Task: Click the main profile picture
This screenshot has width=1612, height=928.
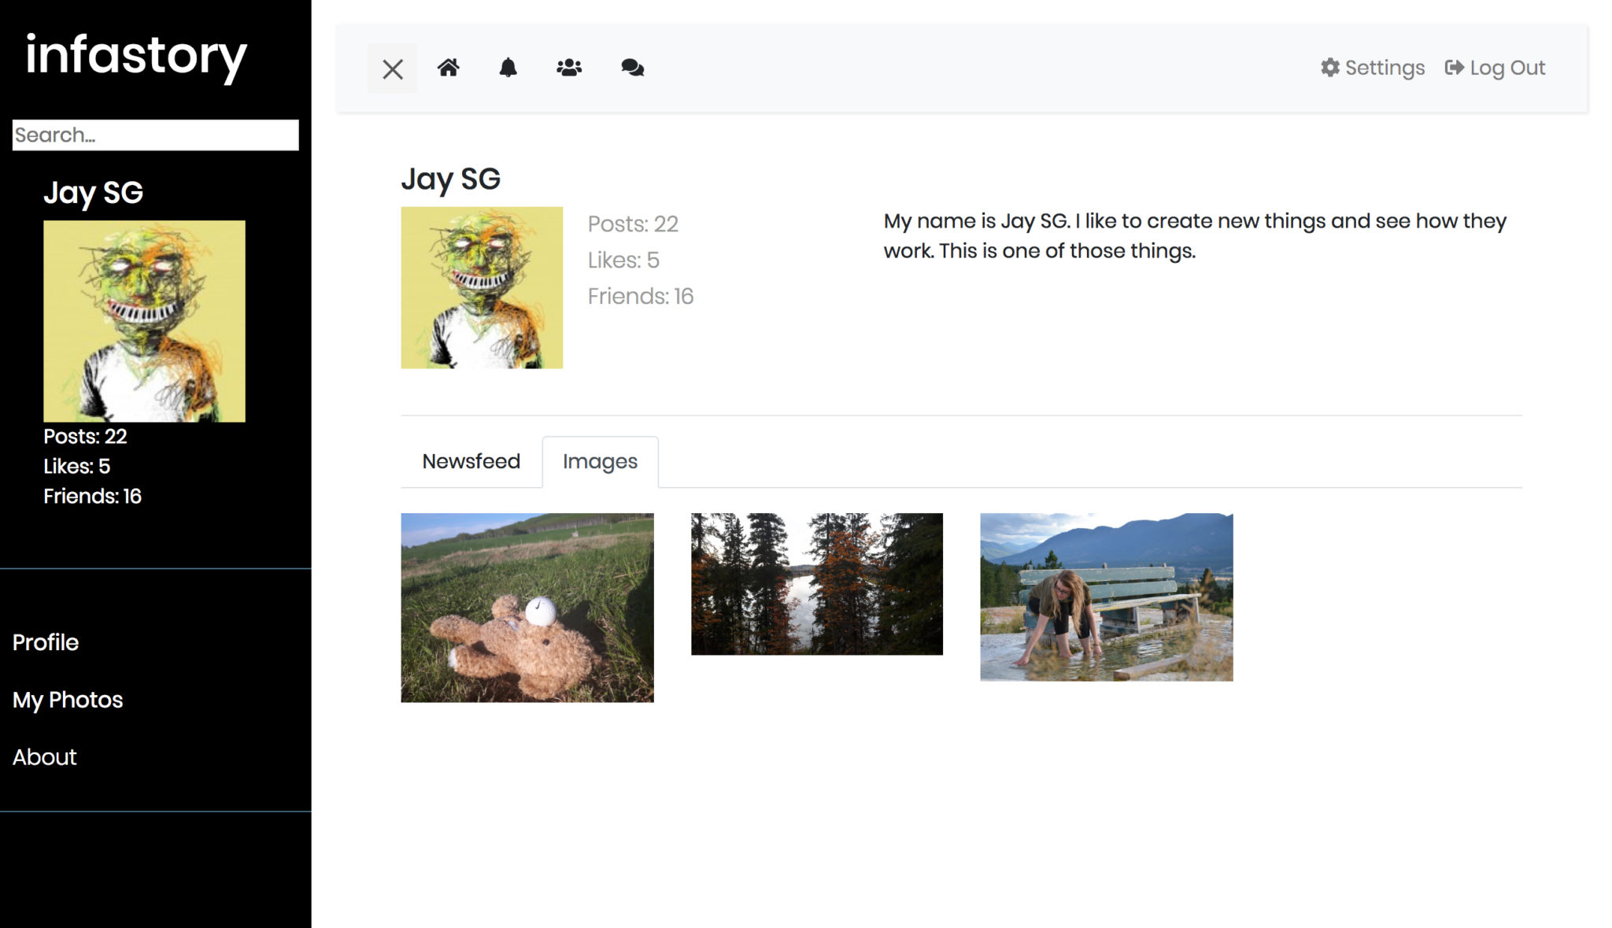Action: pyautogui.click(x=482, y=287)
